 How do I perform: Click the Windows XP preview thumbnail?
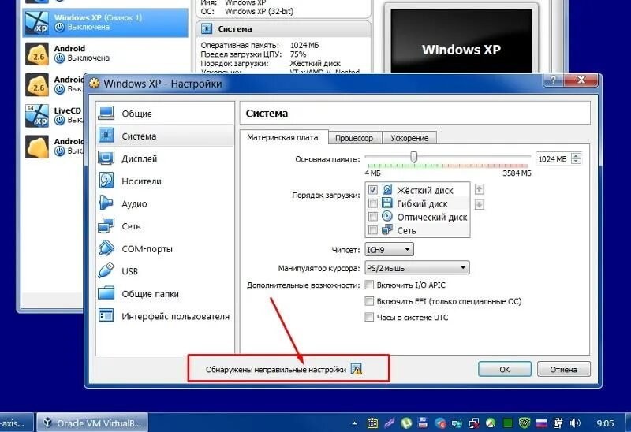coord(461,41)
